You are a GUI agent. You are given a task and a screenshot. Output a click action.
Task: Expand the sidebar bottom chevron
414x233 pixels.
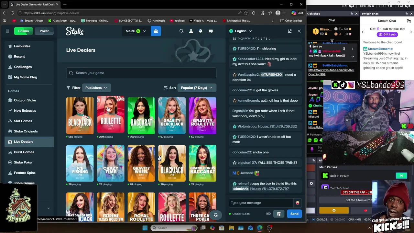[49, 208]
